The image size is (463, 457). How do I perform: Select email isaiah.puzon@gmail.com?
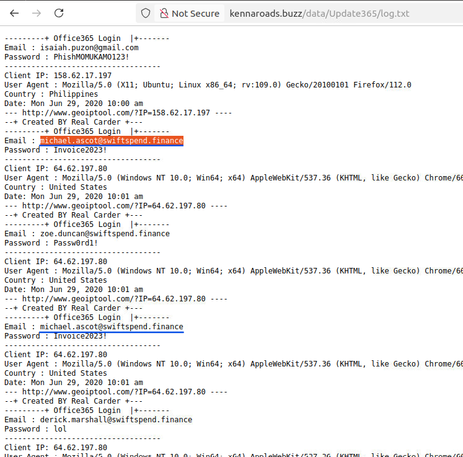(89, 48)
